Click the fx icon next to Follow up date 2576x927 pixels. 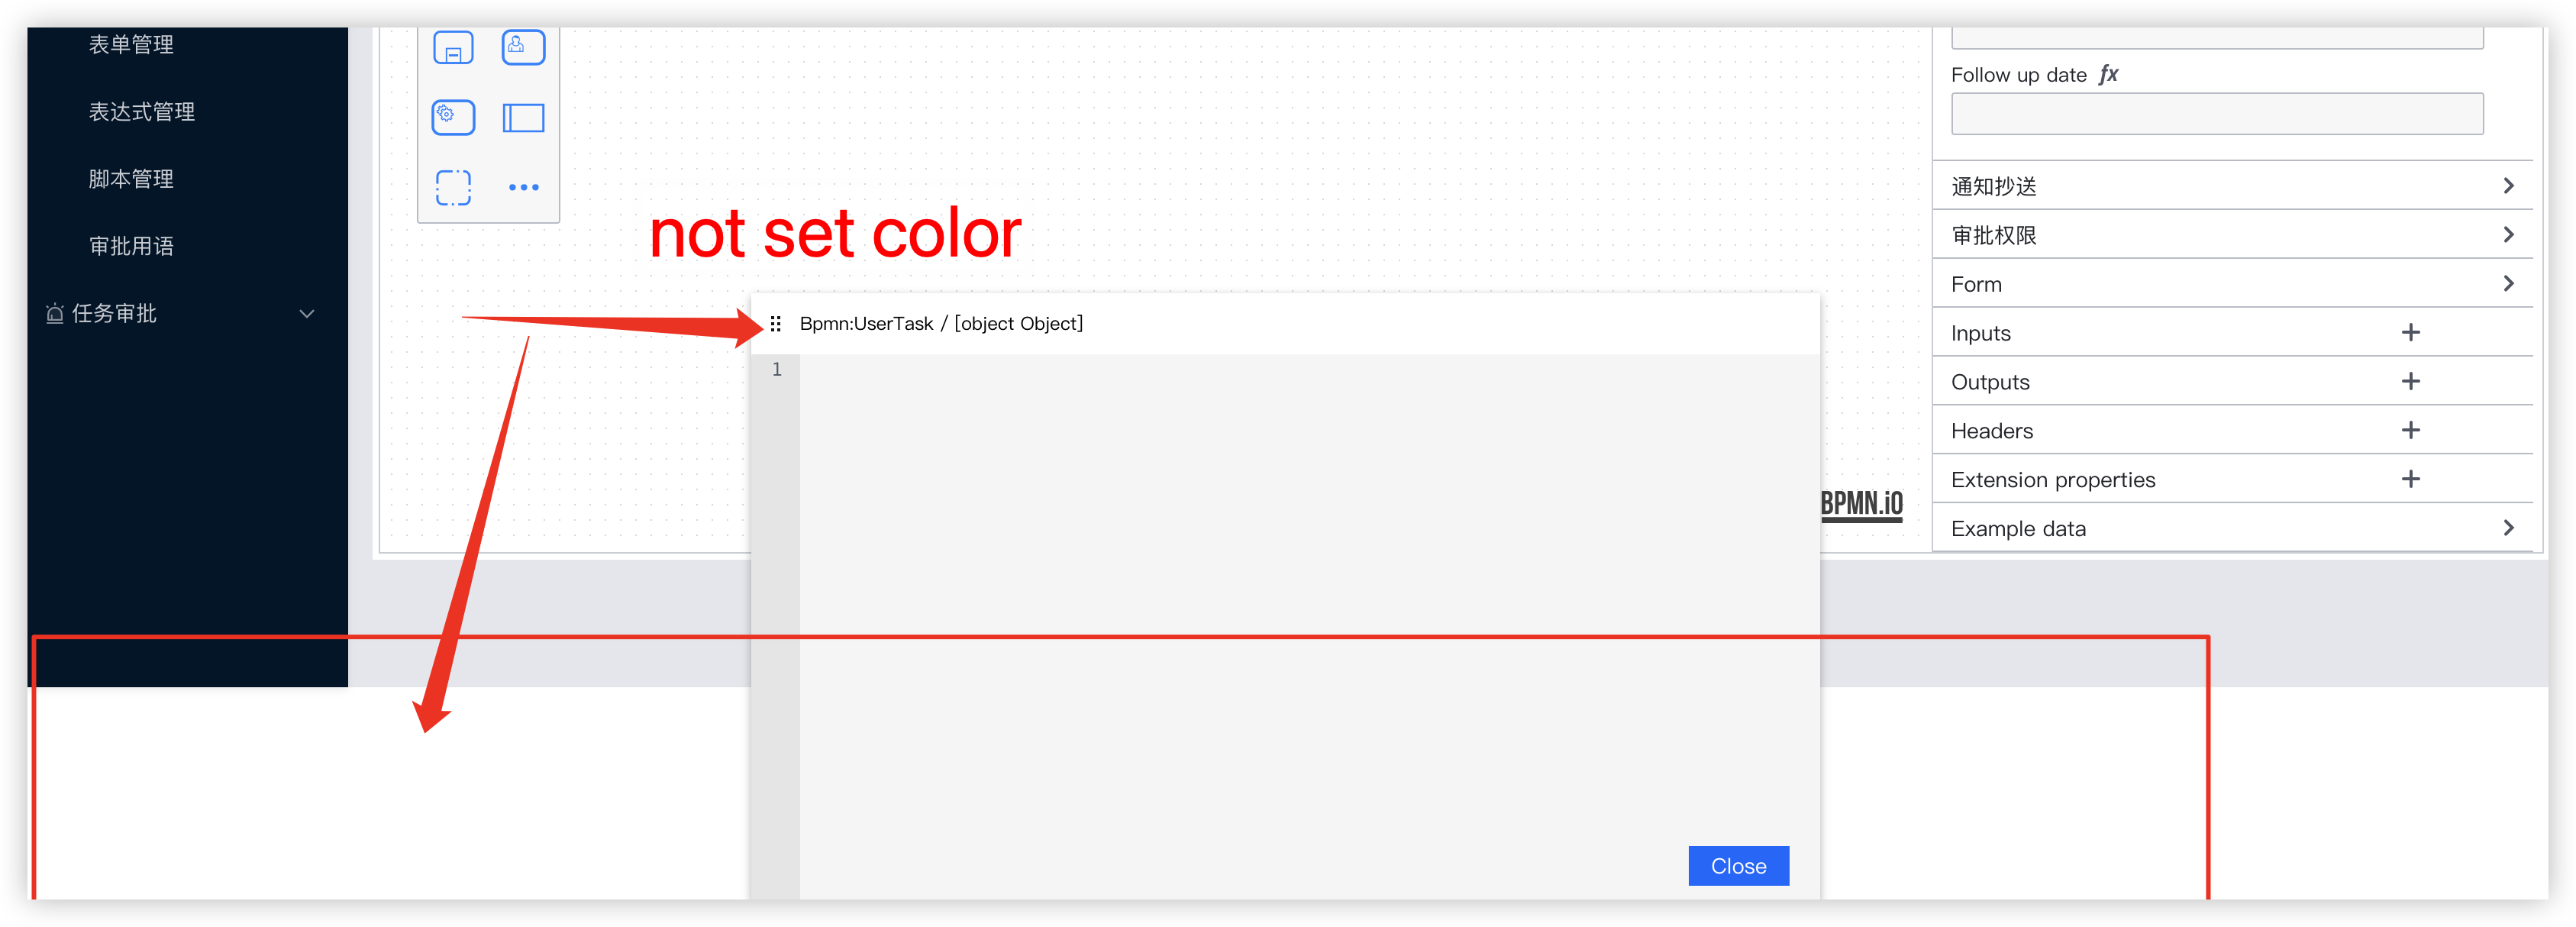tap(2109, 74)
